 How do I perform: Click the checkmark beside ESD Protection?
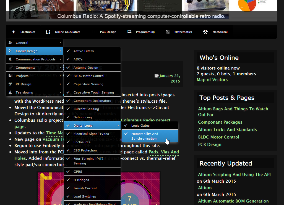click(x=68, y=150)
